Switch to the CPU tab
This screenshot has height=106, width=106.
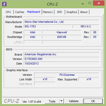(x=8, y=12)
